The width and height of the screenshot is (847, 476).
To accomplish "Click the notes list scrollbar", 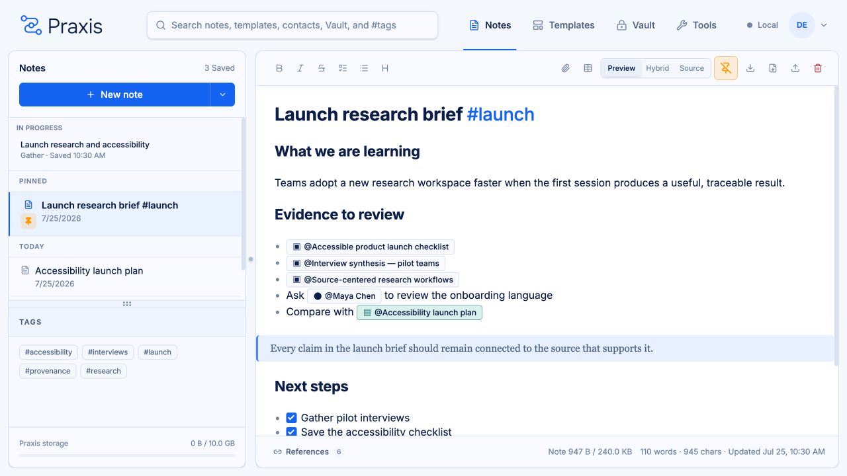I will [x=244, y=193].
